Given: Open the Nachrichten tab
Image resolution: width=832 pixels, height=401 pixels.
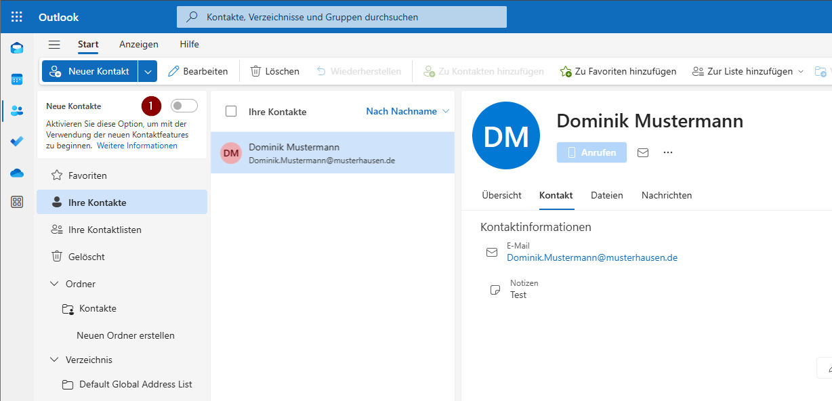Looking at the screenshot, I should (x=667, y=195).
